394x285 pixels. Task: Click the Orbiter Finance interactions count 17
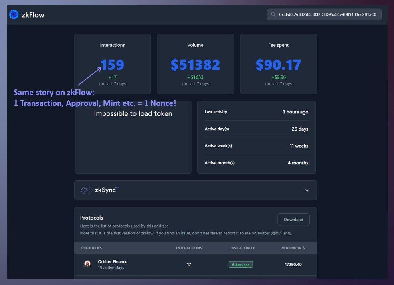click(x=189, y=265)
